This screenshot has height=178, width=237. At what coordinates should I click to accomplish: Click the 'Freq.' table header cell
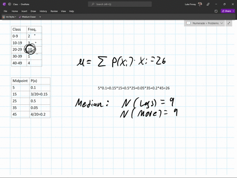point(34,29)
